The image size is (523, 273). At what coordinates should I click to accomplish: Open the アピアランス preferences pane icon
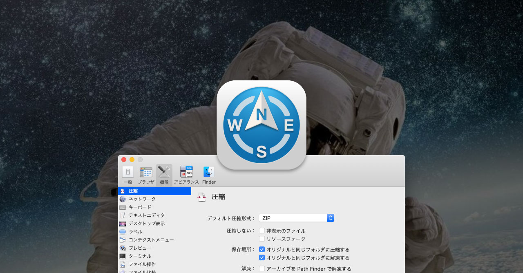[x=186, y=175]
